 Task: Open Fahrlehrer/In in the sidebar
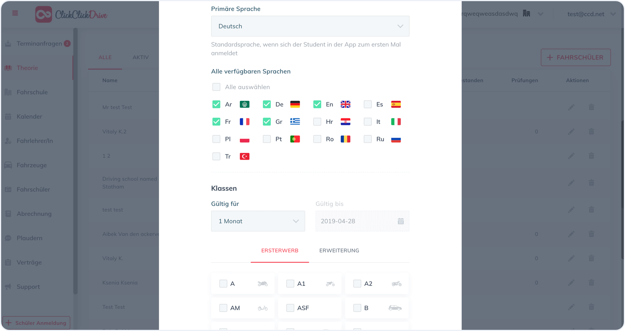[x=35, y=141]
